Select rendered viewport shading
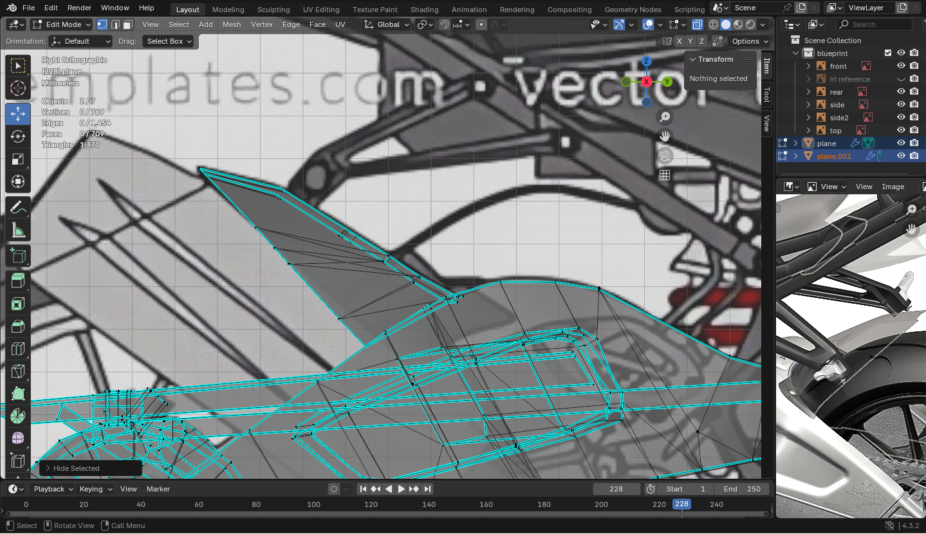Screen dimensions: 926x534 [750, 24]
